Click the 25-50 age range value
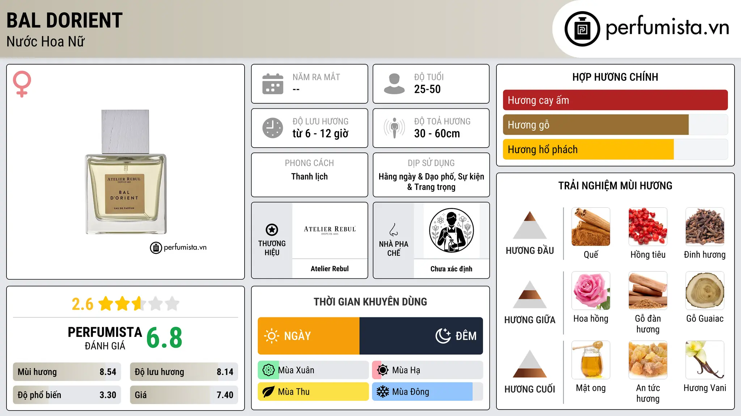The image size is (741, 416). [x=427, y=89]
